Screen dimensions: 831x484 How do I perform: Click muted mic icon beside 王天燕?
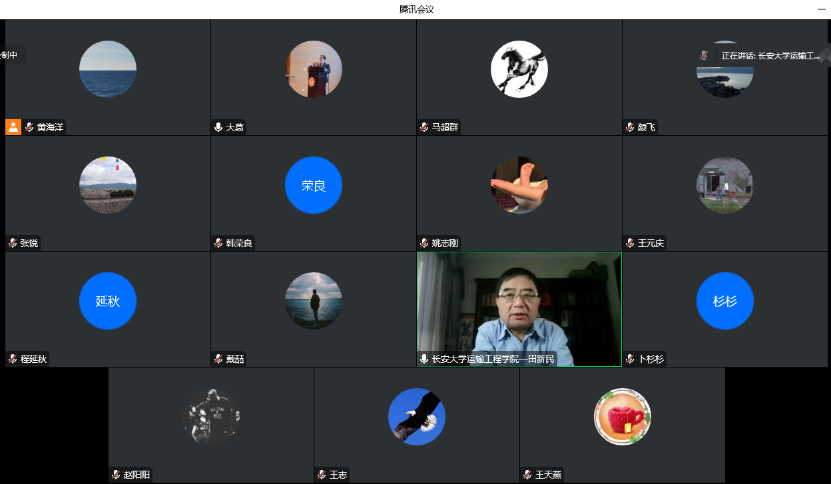click(527, 475)
